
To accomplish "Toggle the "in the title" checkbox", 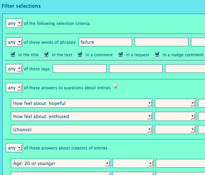I will (x=13, y=55).
